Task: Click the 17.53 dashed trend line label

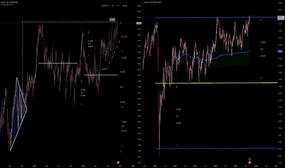Action: (x=125, y=37)
